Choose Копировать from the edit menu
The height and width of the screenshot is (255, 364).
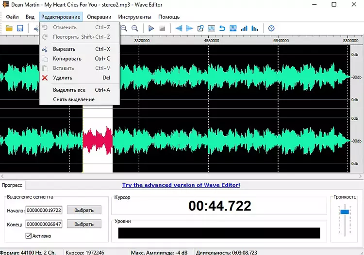click(80, 59)
